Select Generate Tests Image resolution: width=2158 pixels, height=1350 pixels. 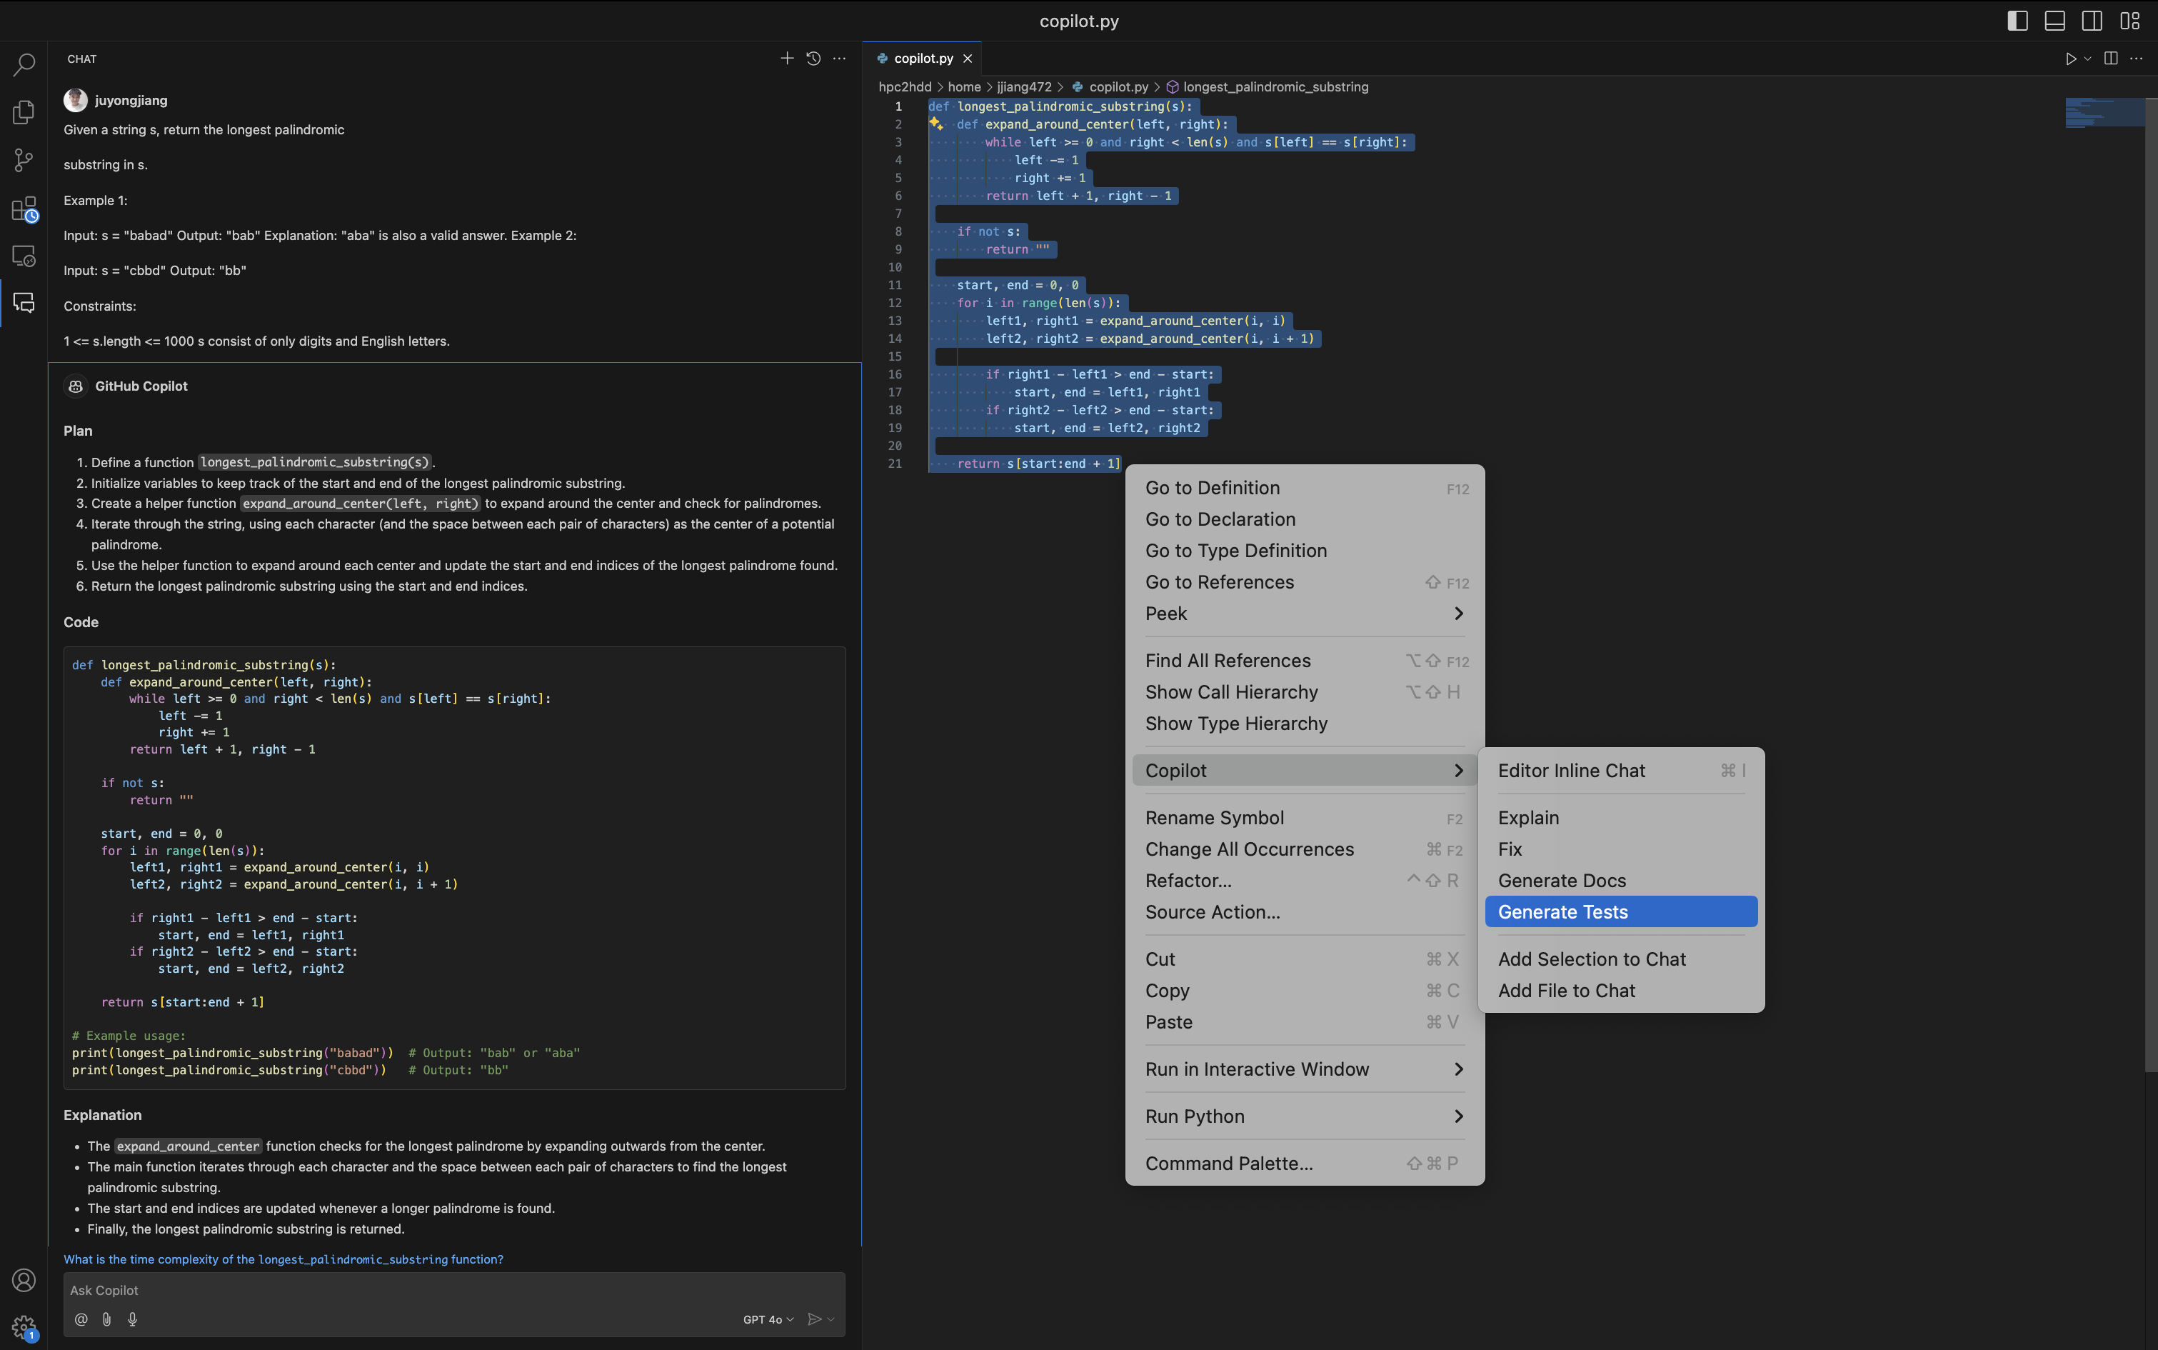(x=1621, y=911)
